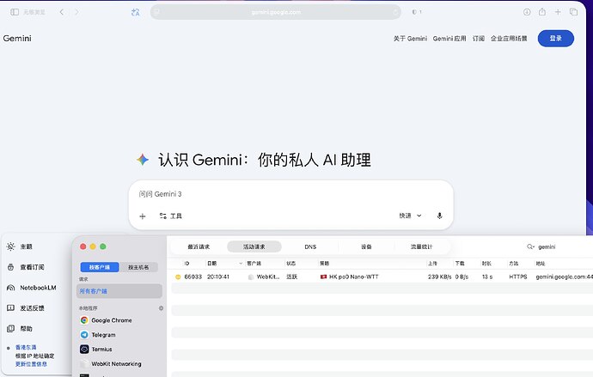Viewport: 593px width, 377px height.
Task: Click the 239 KB/s upload value
Action: click(439, 277)
